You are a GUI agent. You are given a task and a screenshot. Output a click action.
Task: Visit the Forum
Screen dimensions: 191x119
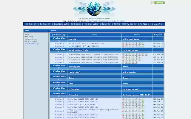[105, 24]
